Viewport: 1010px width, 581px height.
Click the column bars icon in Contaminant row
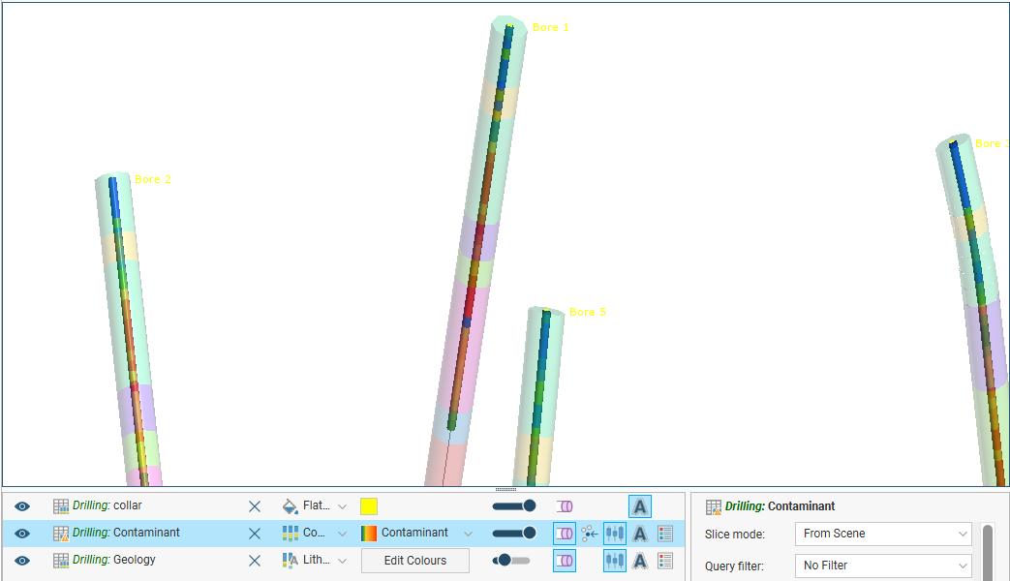(x=291, y=534)
